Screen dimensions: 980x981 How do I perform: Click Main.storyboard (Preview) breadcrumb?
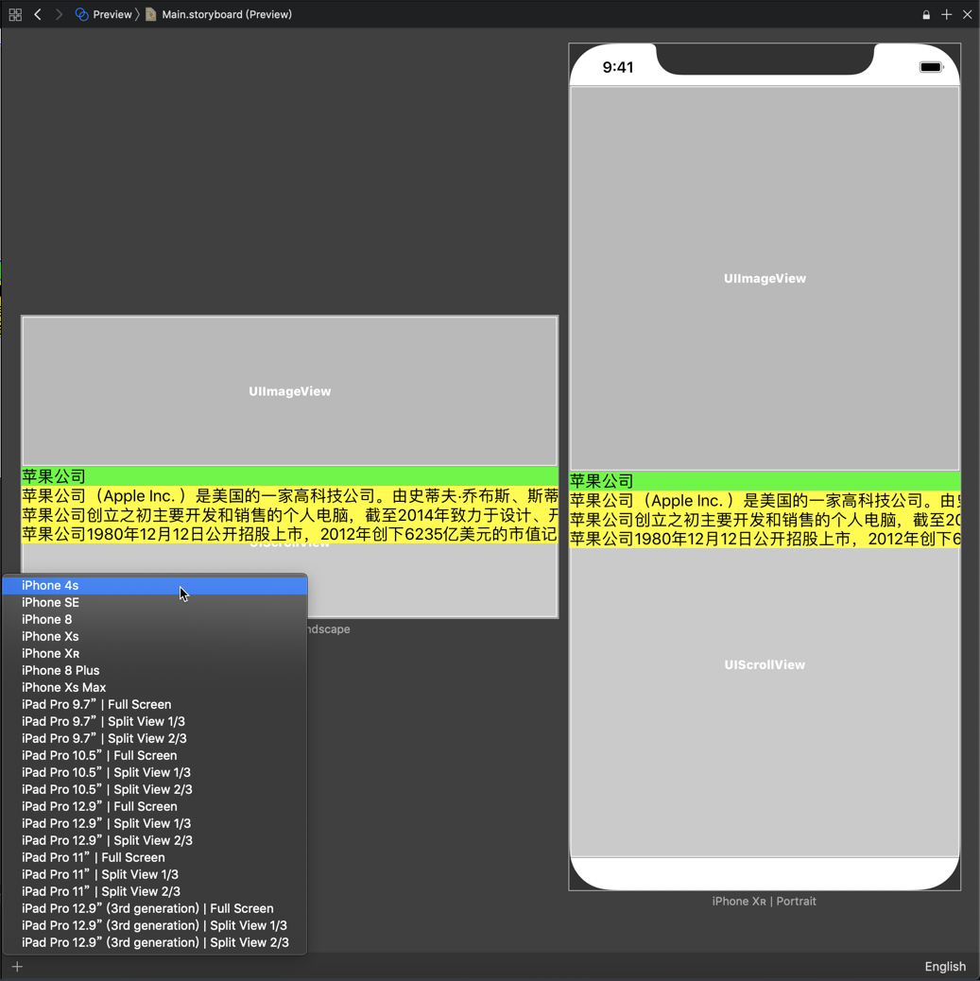(x=219, y=14)
